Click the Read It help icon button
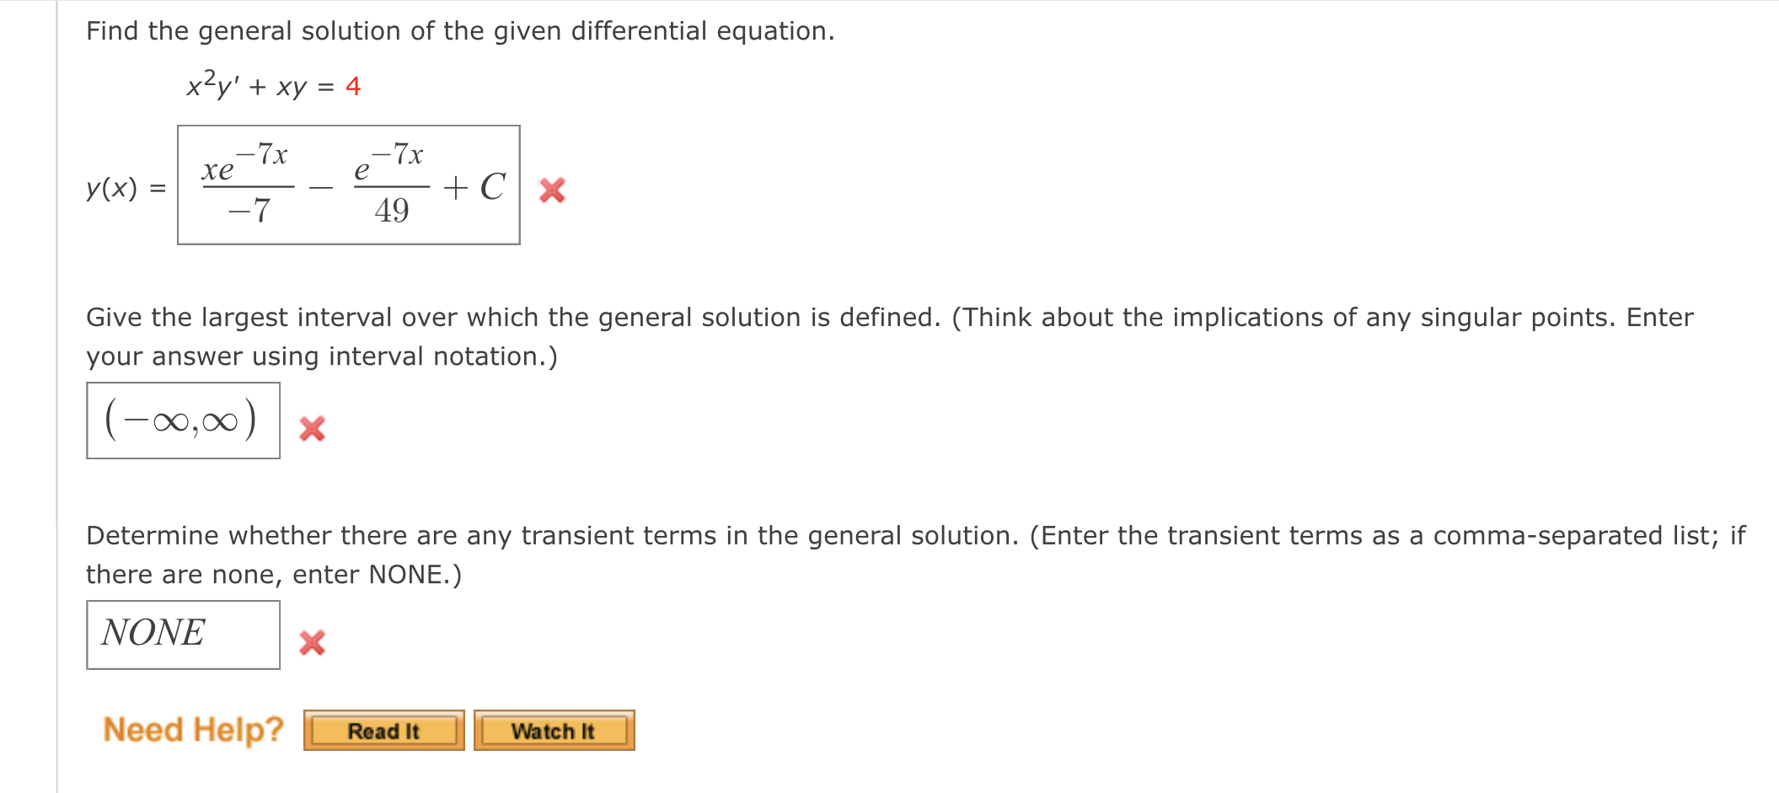The width and height of the screenshot is (1779, 793). pyautogui.click(x=383, y=730)
